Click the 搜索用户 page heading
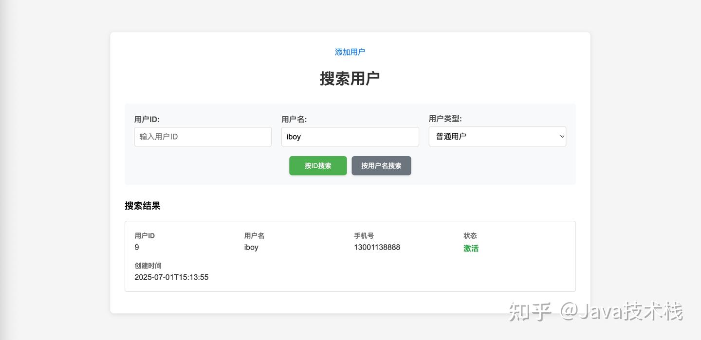701x340 pixels. (350, 78)
